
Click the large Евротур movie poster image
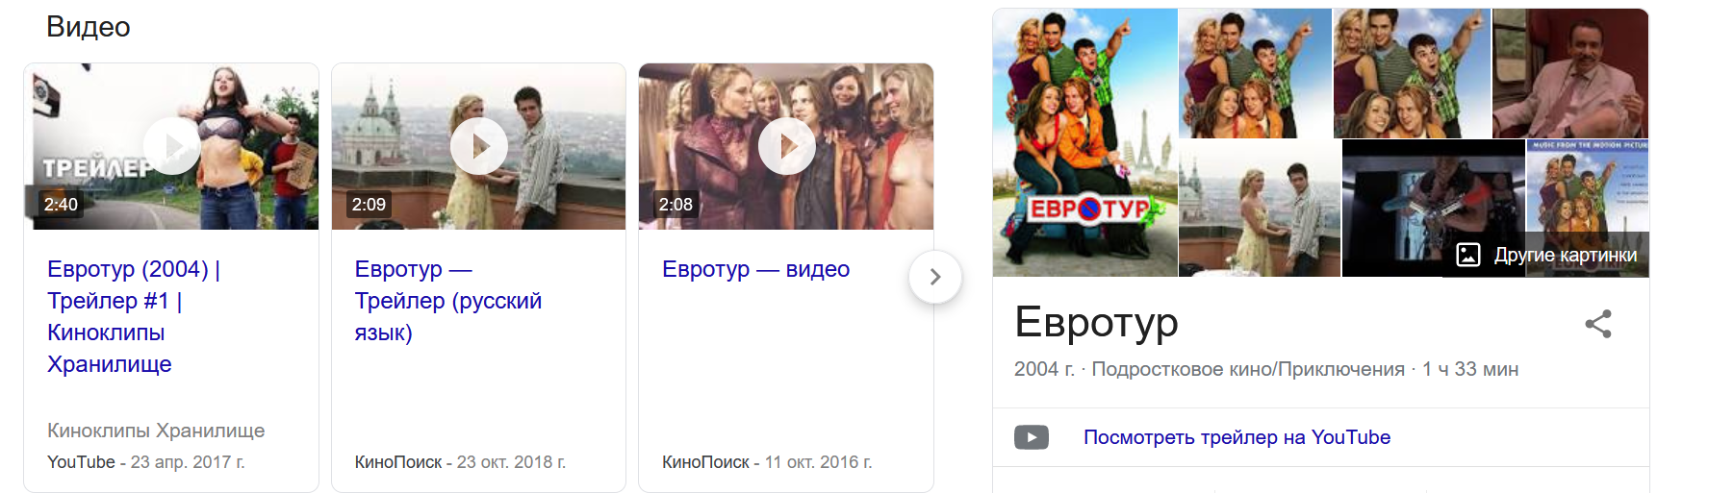click(1084, 142)
